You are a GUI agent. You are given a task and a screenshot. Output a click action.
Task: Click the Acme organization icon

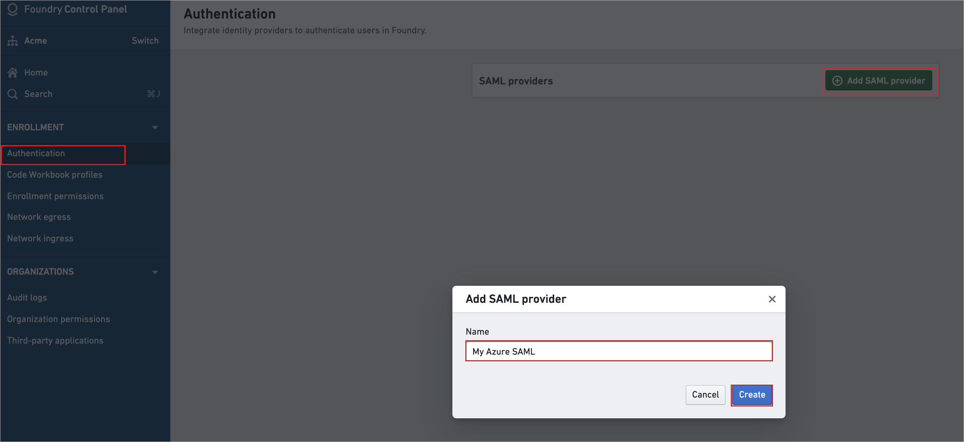point(12,41)
